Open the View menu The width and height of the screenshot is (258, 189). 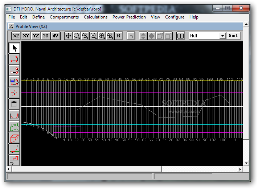tap(156, 17)
